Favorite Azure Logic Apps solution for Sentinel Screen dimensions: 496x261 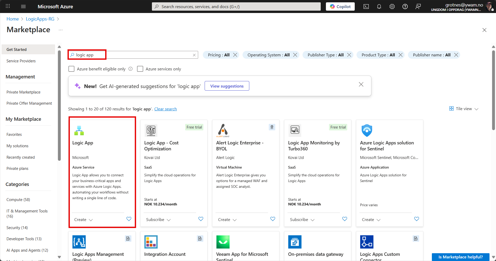417,219
